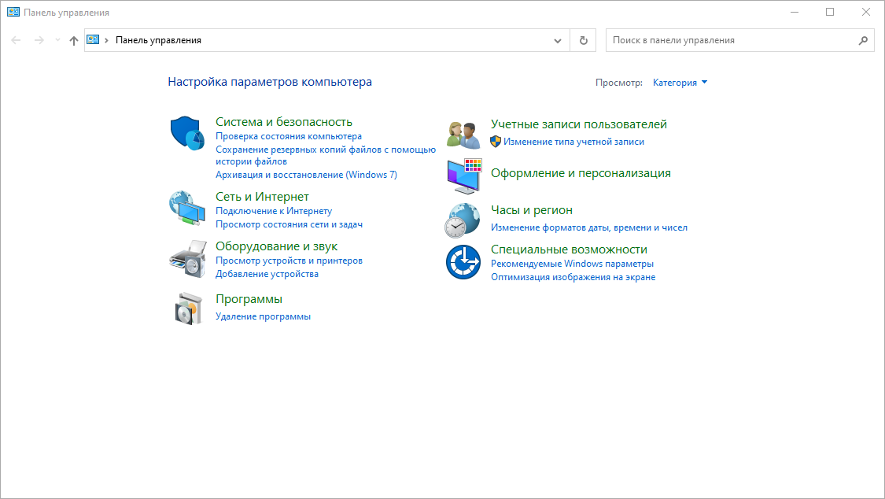Click Подключение к Интернету link
This screenshot has width=885, height=499.
coord(274,211)
